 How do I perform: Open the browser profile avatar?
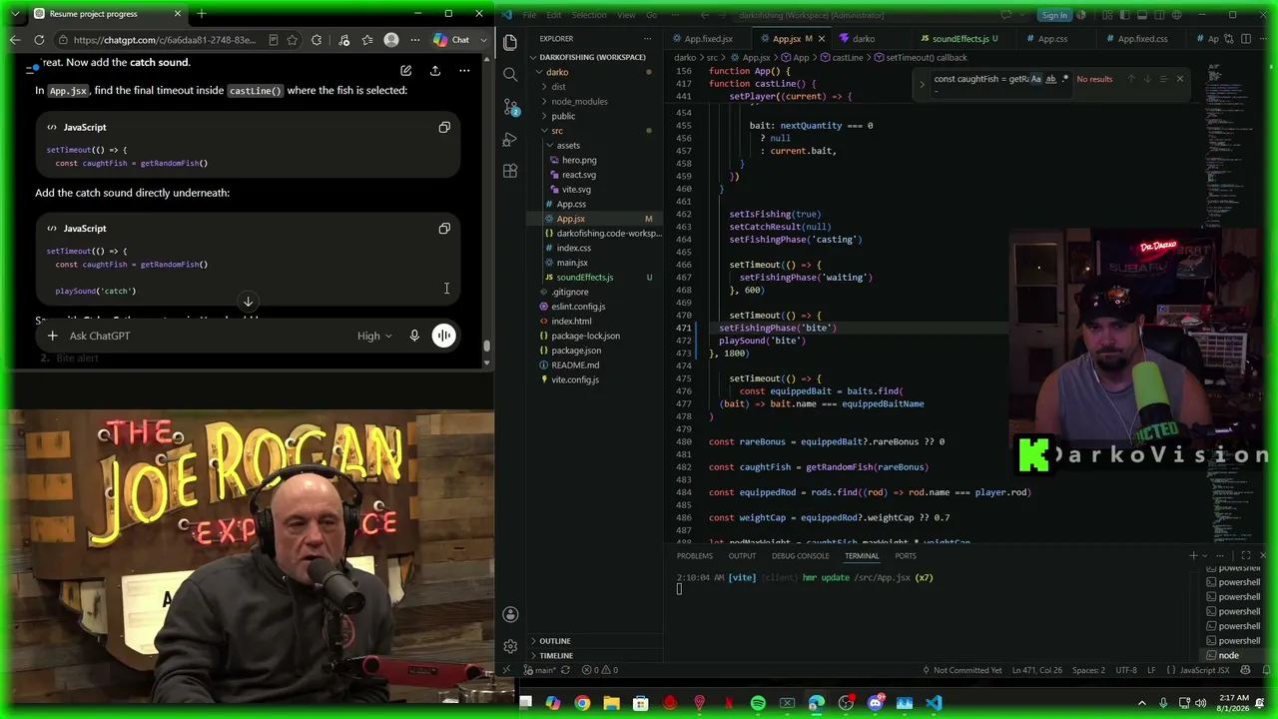391,40
